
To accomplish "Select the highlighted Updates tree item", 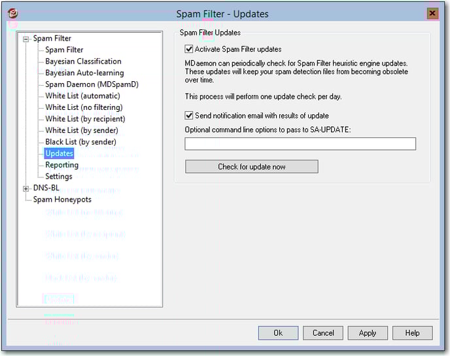I will (59, 153).
